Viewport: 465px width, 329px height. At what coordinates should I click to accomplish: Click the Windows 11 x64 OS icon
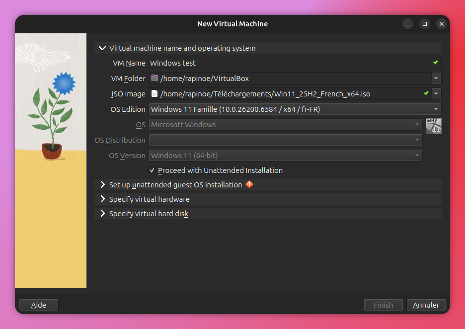pyautogui.click(x=433, y=126)
